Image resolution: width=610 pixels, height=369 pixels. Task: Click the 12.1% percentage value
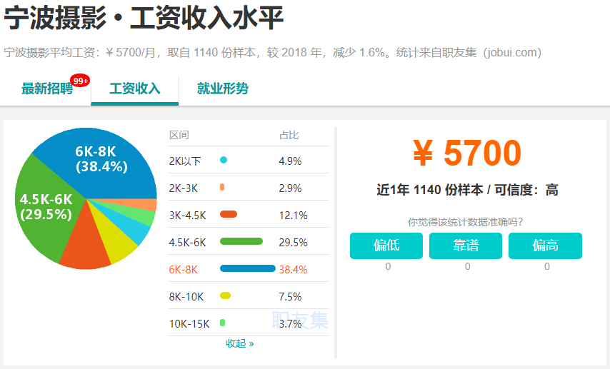tap(293, 216)
